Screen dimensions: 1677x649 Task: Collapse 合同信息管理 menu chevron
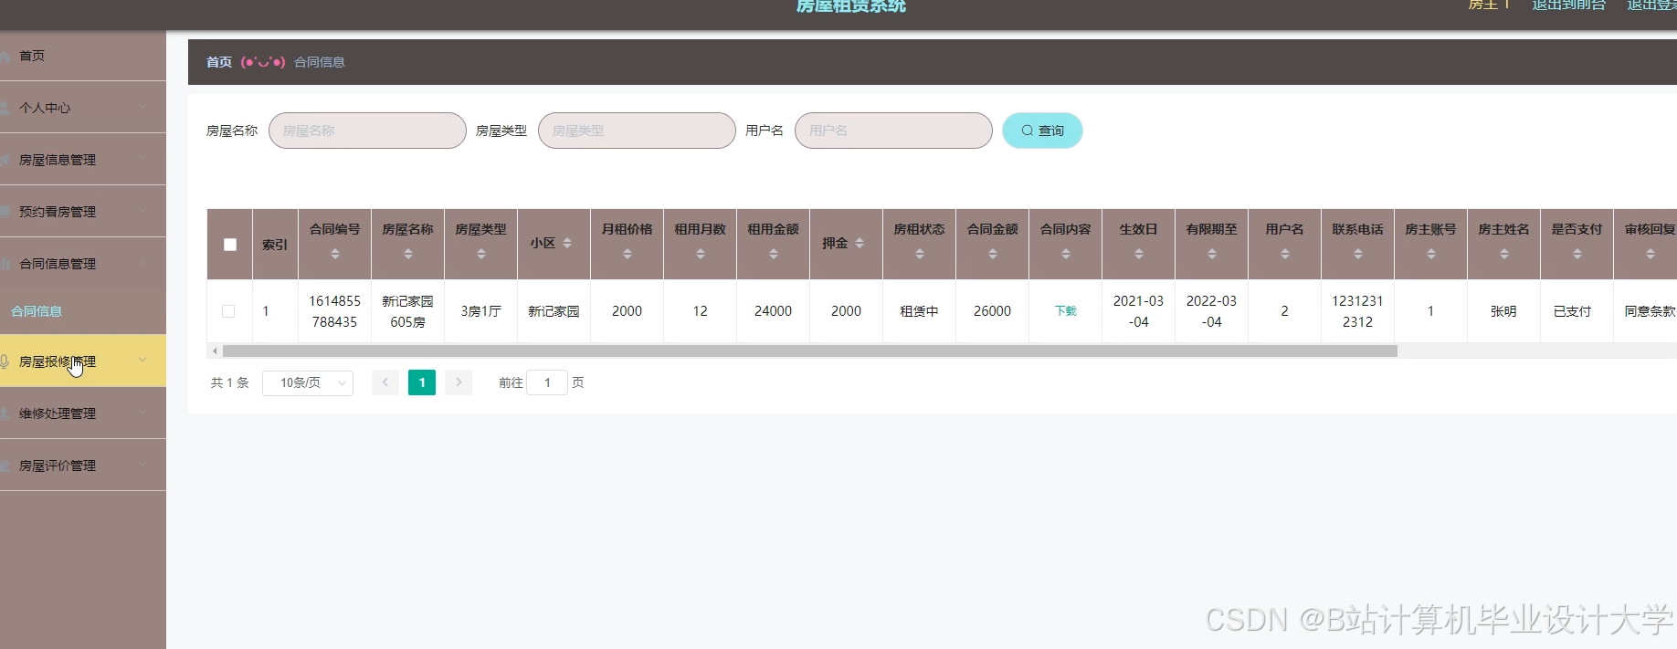click(x=142, y=263)
